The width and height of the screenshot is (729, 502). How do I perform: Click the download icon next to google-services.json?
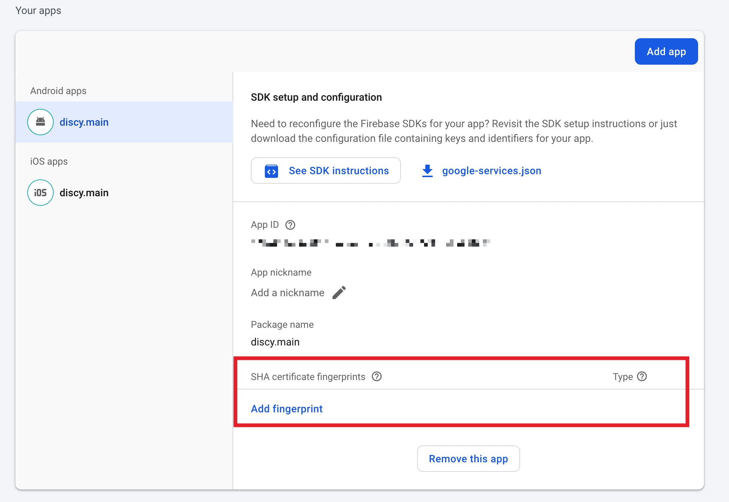coord(427,171)
